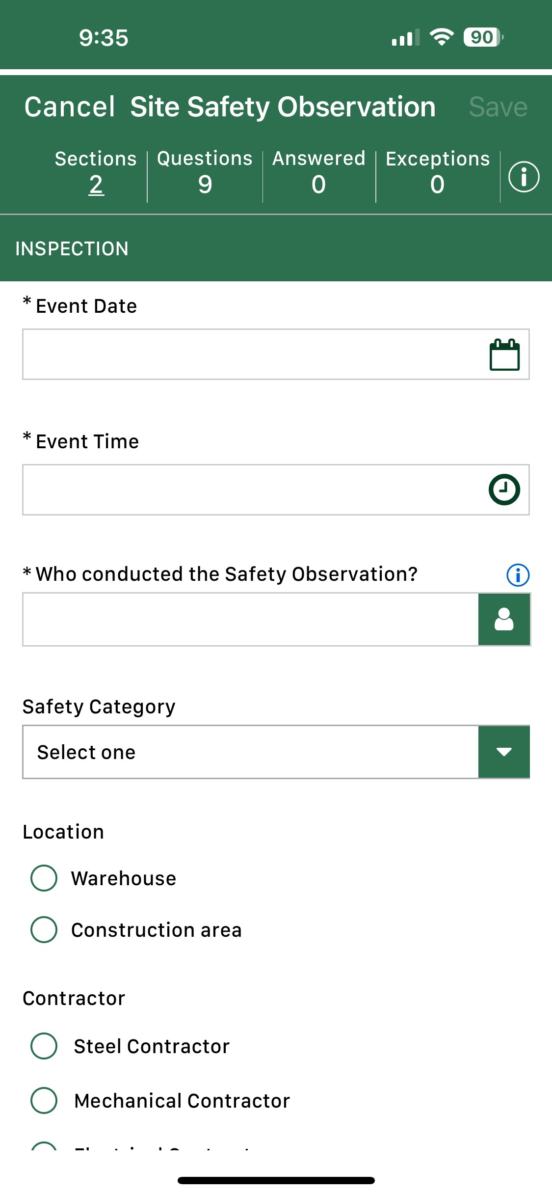Image resolution: width=552 pixels, height=1196 pixels.
Task: Focus the Event Time input field
Action: (250, 489)
